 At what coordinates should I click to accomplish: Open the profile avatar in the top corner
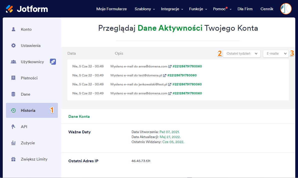[x=286, y=9]
